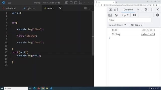Click line number 14 in the gutter
The width and height of the screenshot is (161, 90).
6,55
